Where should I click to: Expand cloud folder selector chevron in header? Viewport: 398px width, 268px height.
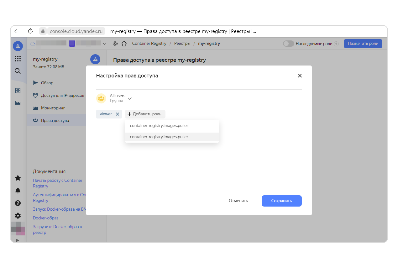pyautogui.click(x=105, y=44)
